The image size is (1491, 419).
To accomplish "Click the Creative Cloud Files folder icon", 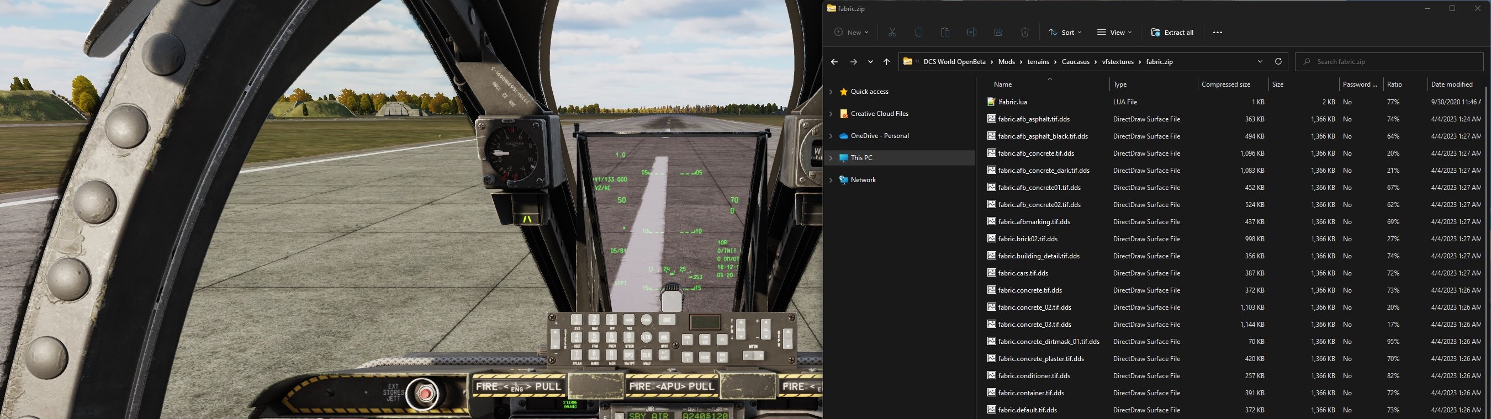I will [844, 113].
